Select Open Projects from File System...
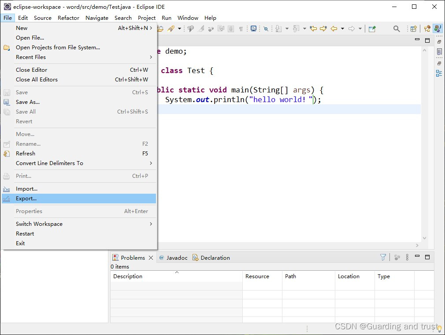 (x=79, y=48)
